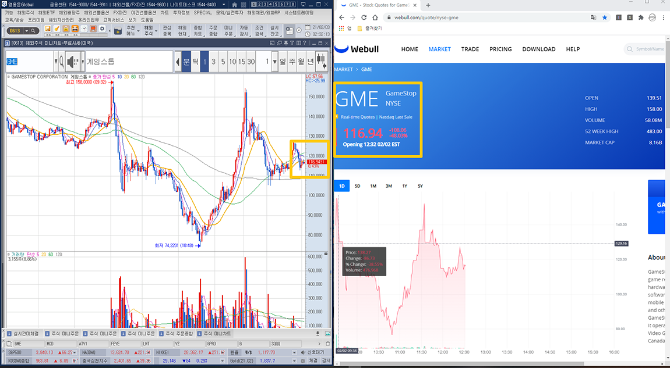670x368 pixels.
Task: Click the trash icon at ticker row end
Action: (328, 344)
